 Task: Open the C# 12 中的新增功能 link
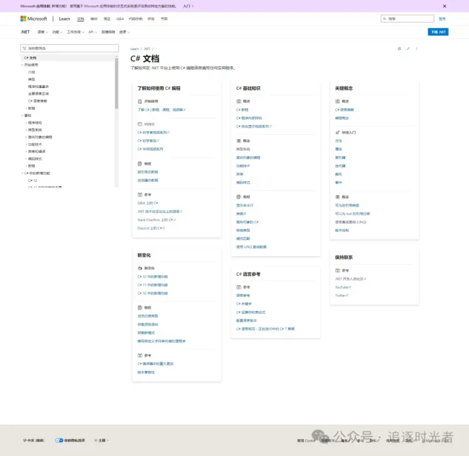click(x=153, y=277)
